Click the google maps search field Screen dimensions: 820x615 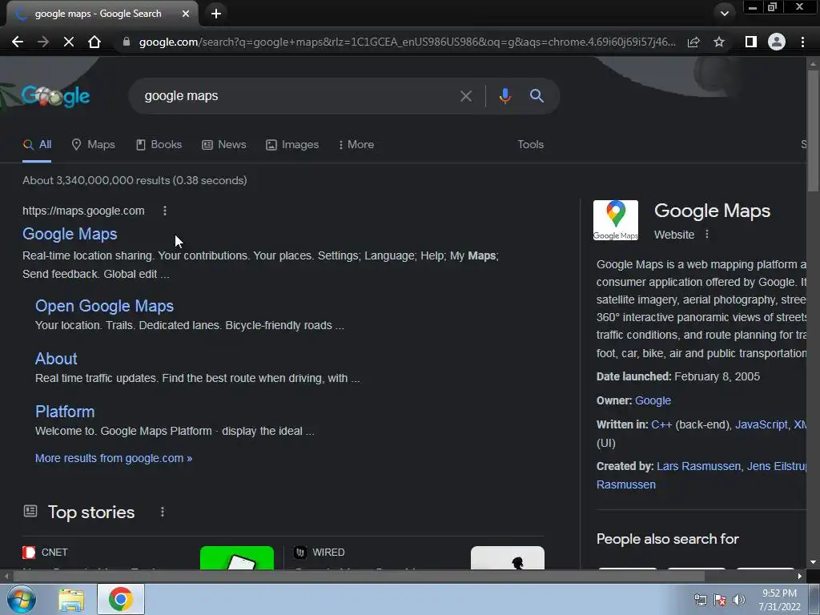click(298, 96)
